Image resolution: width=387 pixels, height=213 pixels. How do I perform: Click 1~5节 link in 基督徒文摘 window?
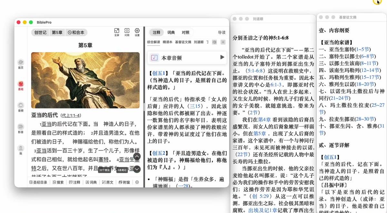click(362, 49)
